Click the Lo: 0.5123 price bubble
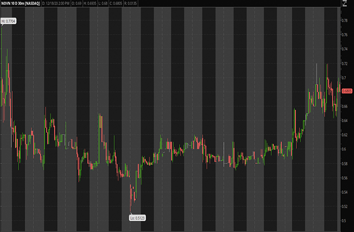 pos(137,218)
